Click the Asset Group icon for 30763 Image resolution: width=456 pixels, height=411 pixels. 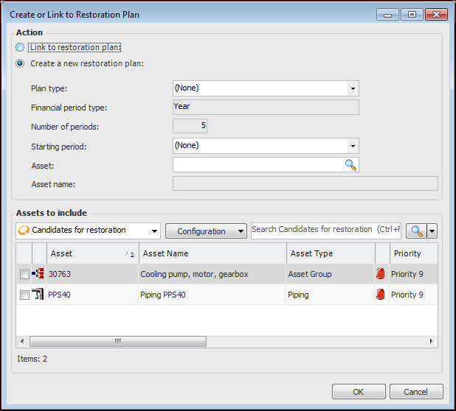[x=38, y=275]
